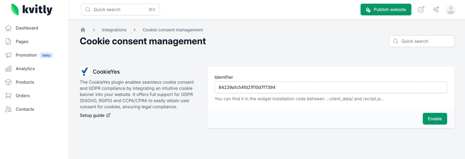The image size is (465, 159).
Task: Click the Orders shopping cart icon
Action: pyautogui.click(x=9, y=96)
